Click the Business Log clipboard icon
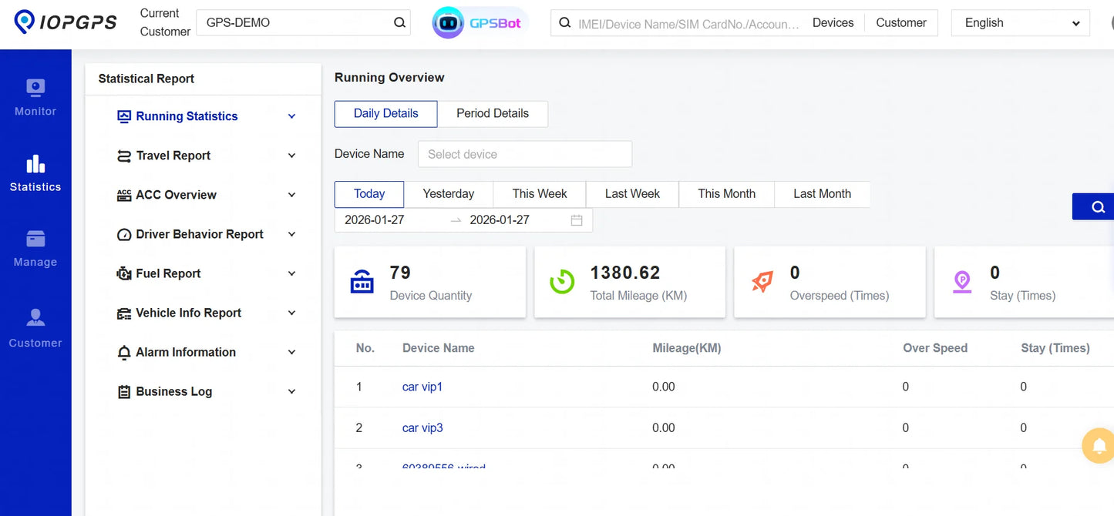The width and height of the screenshot is (1114, 516). (x=124, y=391)
